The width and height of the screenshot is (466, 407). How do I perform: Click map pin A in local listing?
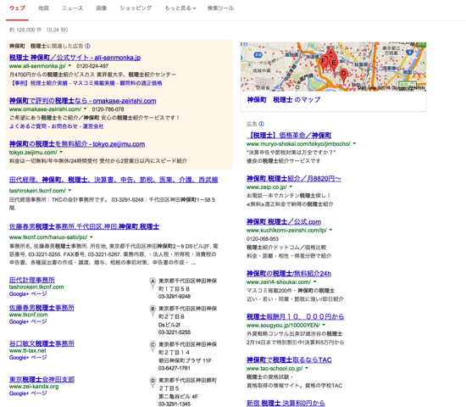coord(153,282)
